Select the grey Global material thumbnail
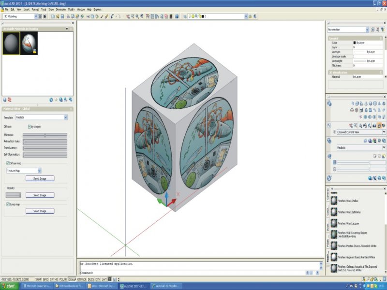The height and width of the screenshot is (290, 387). (11, 43)
